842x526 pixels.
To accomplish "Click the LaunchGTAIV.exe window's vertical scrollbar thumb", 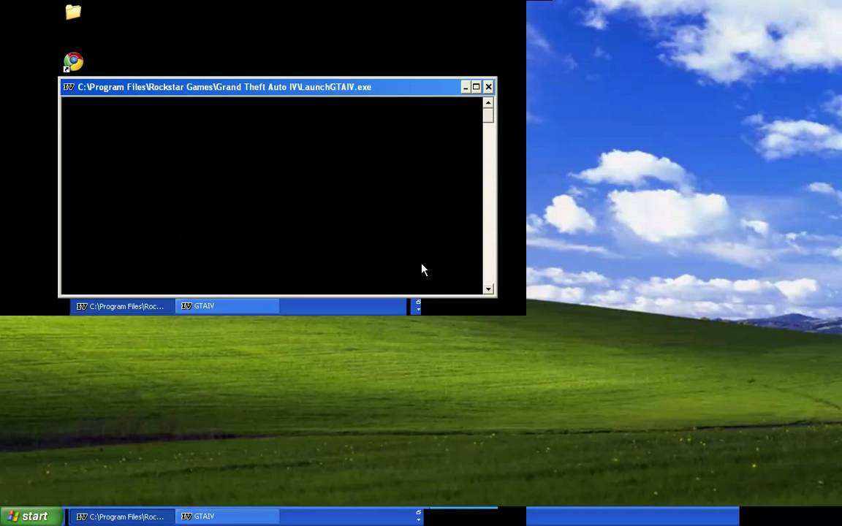I will tap(488, 115).
